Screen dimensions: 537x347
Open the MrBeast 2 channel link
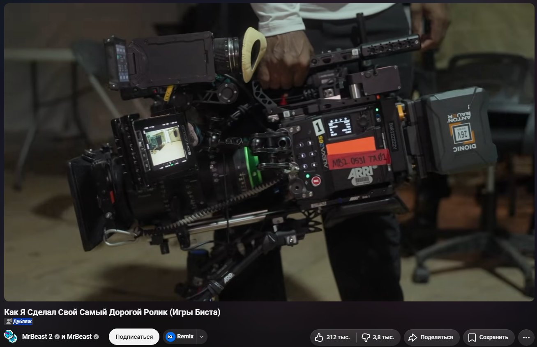37,337
